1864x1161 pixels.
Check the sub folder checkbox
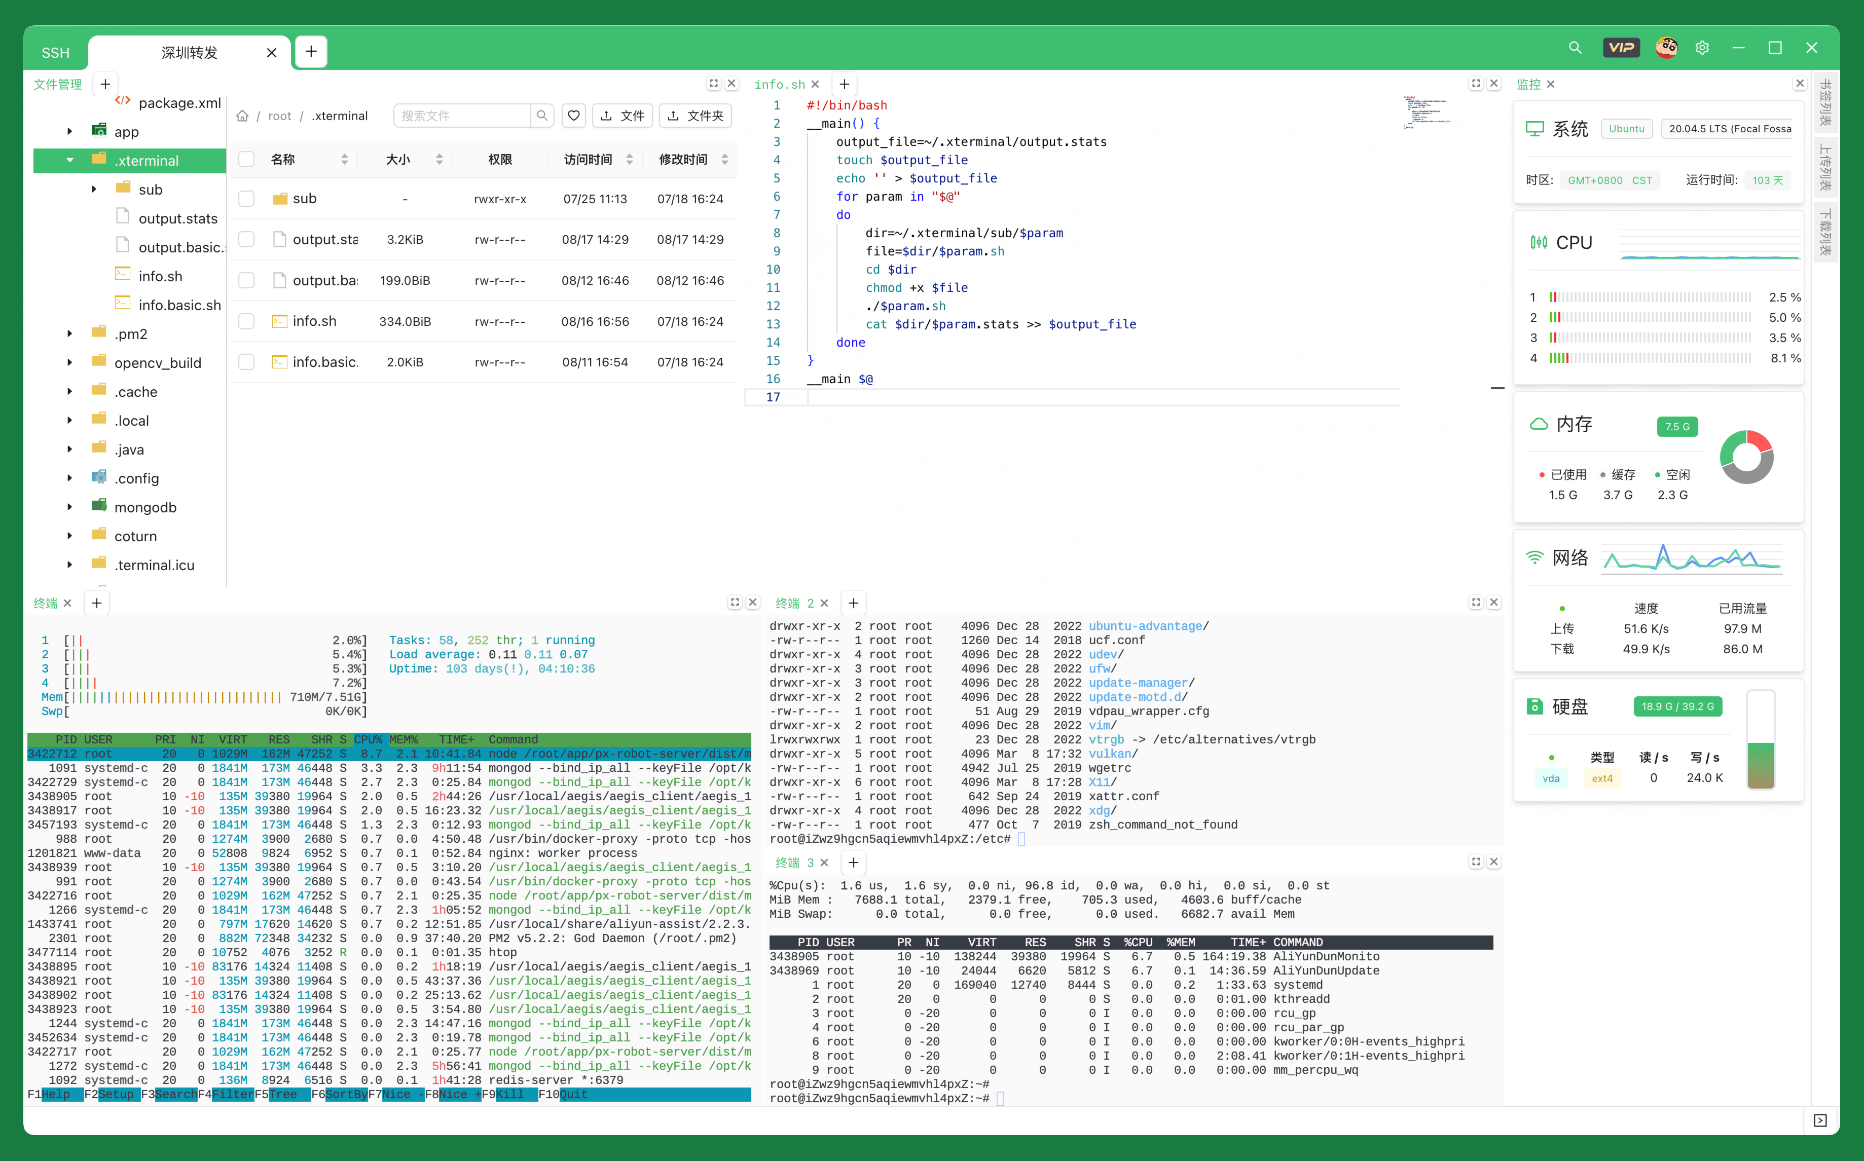coord(246,199)
